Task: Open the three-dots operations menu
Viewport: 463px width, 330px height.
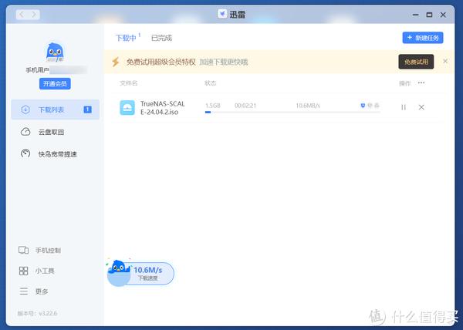Action: coord(421,82)
